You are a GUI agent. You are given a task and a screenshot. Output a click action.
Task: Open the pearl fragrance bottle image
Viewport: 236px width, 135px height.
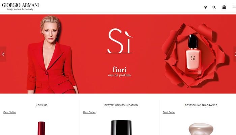pos(201,129)
